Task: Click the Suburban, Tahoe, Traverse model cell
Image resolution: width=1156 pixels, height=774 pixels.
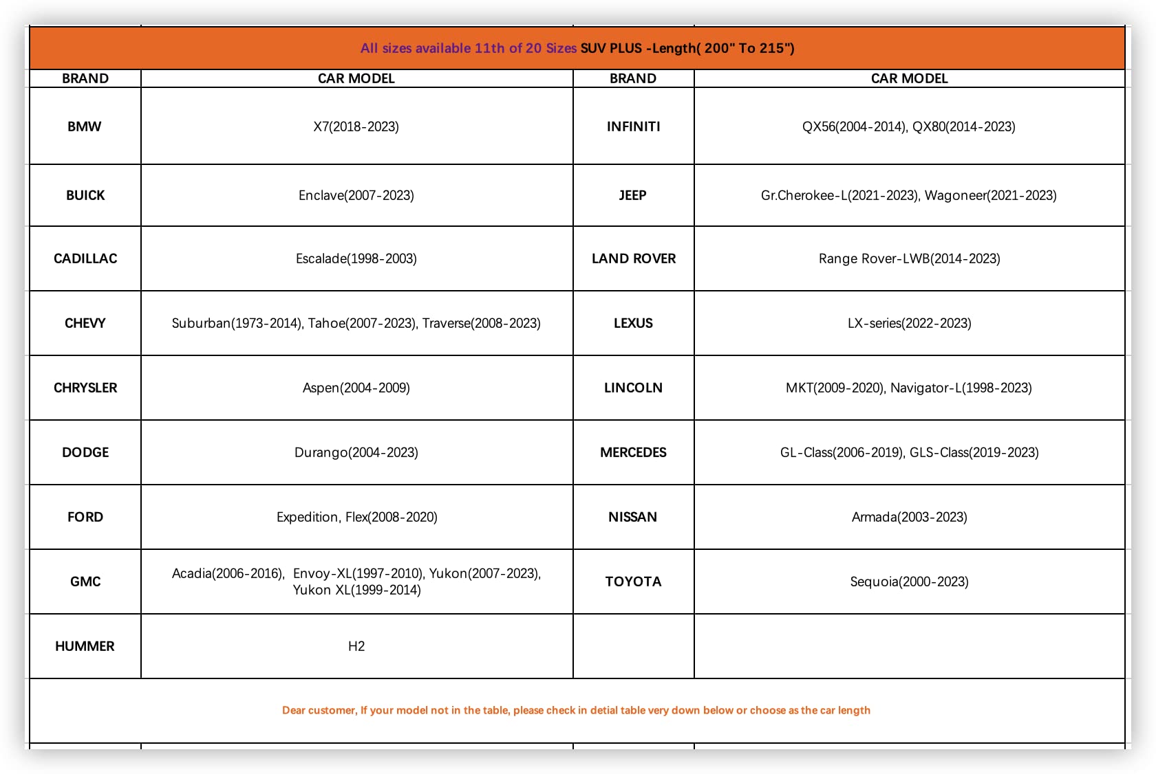Action: [x=356, y=323]
